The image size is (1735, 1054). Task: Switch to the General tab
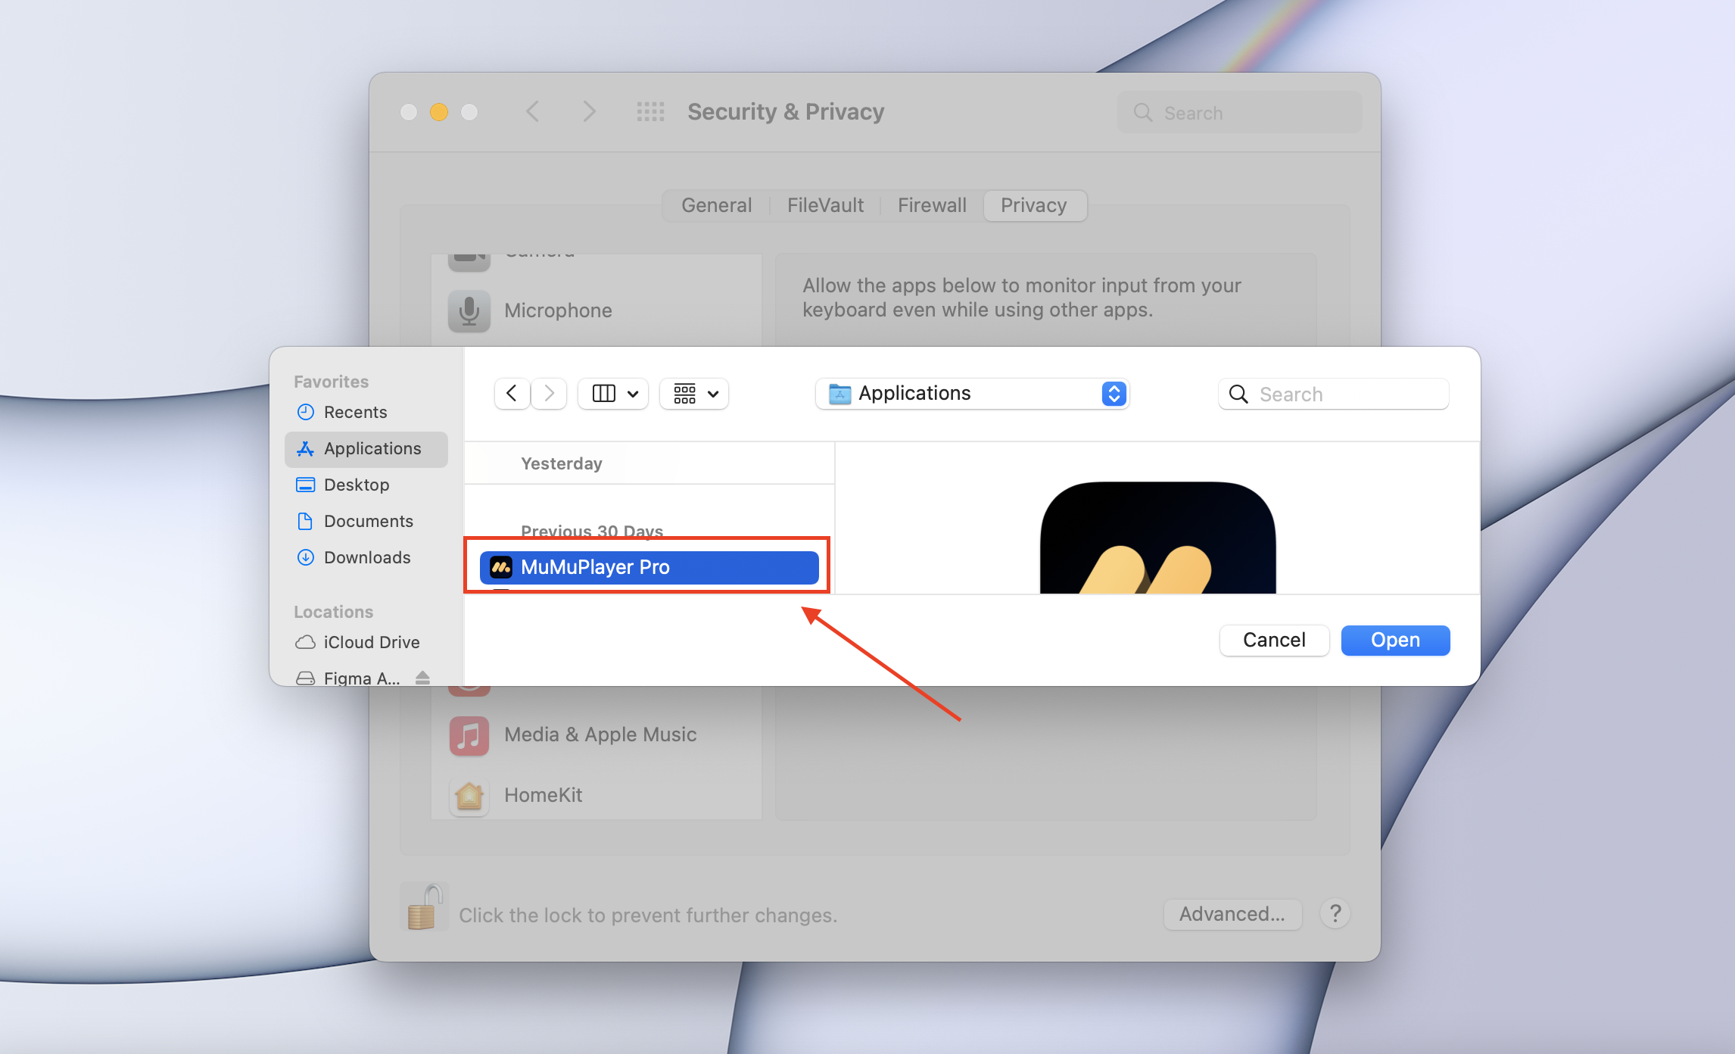[x=716, y=205]
